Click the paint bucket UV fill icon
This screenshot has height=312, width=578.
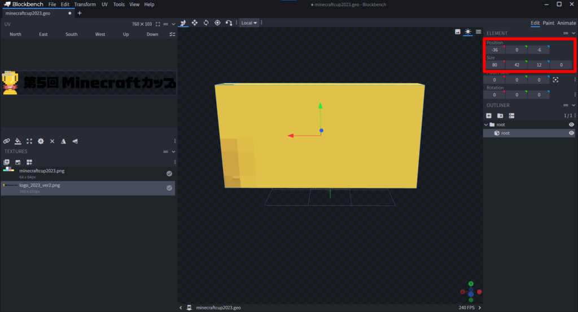click(17, 141)
